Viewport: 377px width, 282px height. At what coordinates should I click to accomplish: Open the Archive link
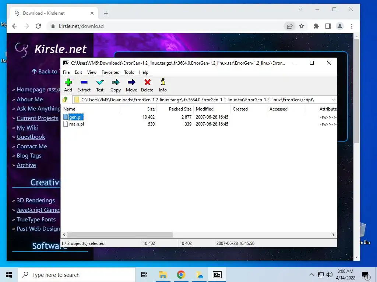pyautogui.click(x=26, y=165)
